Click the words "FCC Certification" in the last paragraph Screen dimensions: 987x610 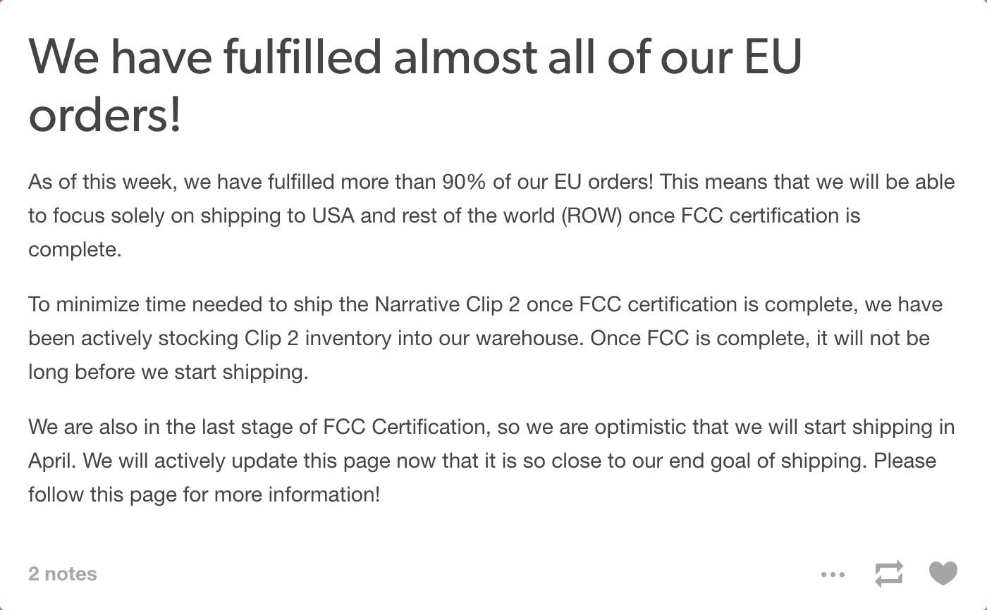[405, 427]
